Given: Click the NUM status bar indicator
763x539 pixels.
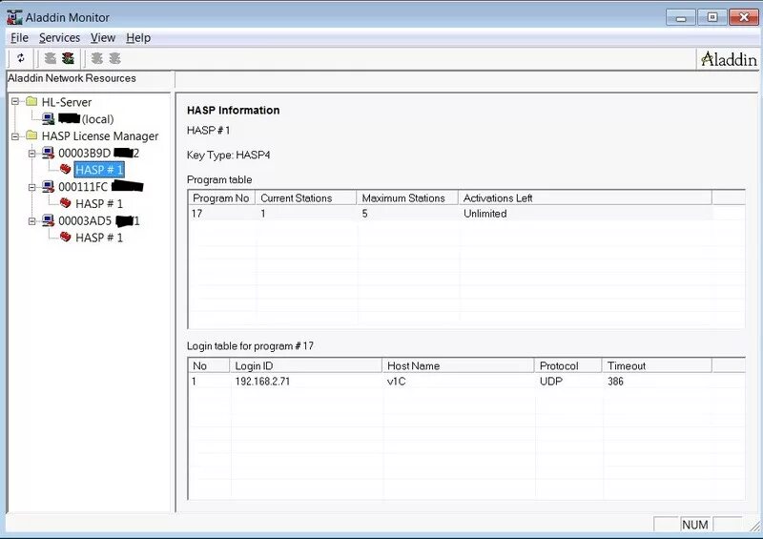Looking at the screenshot, I should [695, 525].
